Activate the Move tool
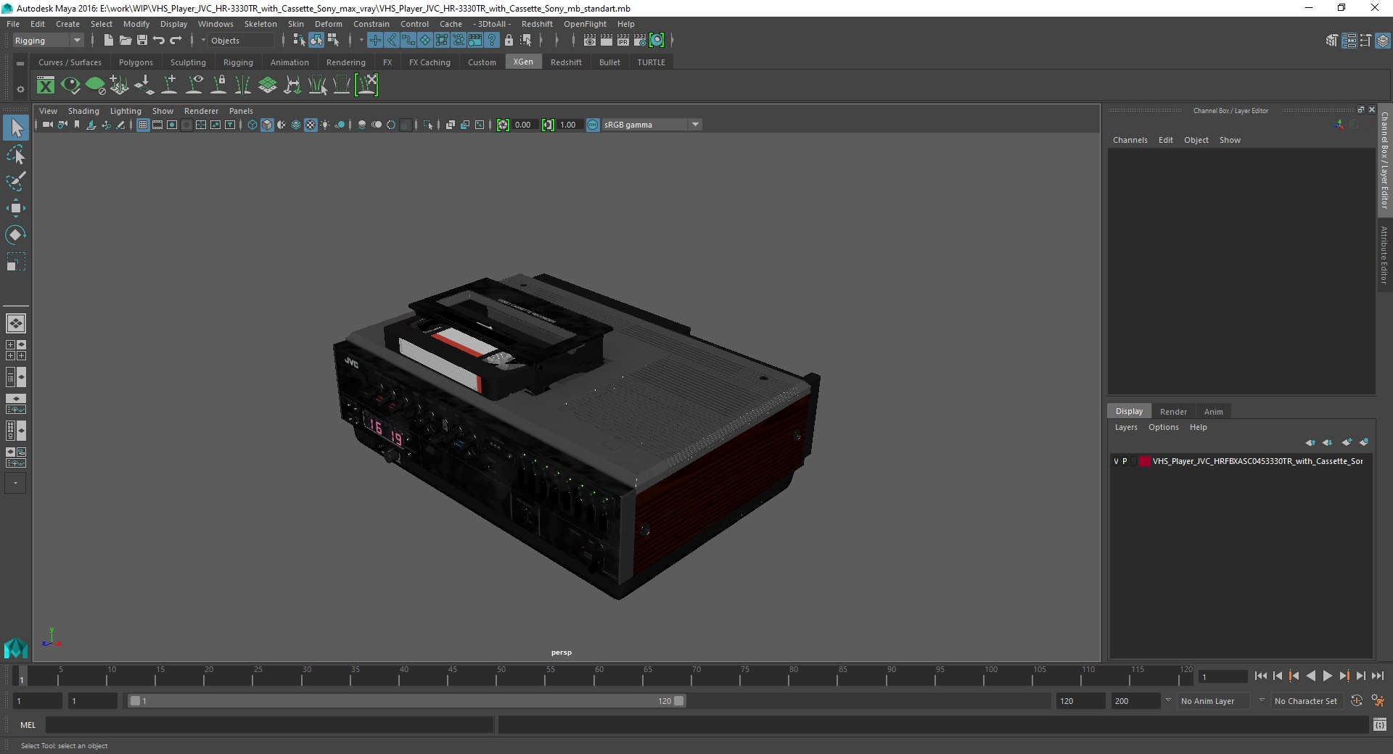The width and height of the screenshot is (1393, 754). 15,208
